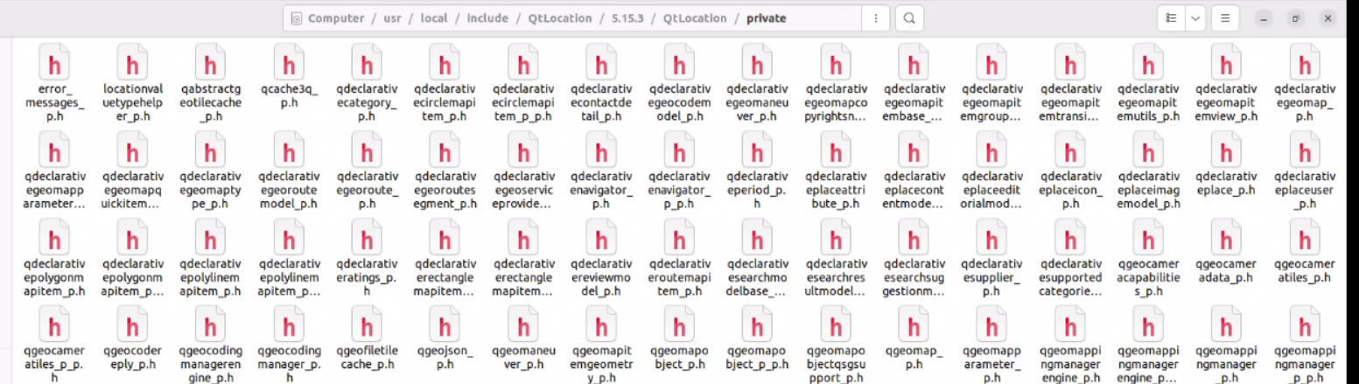1359x384 pixels.
Task: Select qdeclarativeplace_p.h file icon
Action: pyautogui.click(x=1227, y=149)
